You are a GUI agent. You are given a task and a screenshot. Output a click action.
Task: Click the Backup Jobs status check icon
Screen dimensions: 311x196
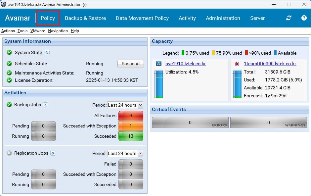(x=9, y=105)
